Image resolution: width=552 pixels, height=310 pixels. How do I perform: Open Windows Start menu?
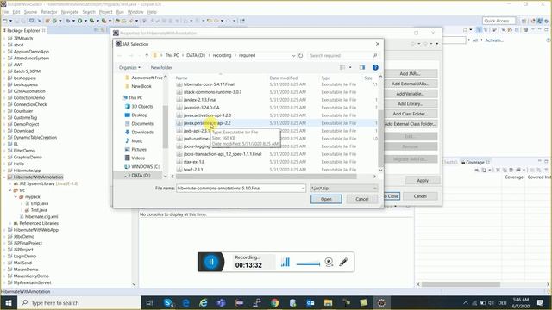pos(9,302)
